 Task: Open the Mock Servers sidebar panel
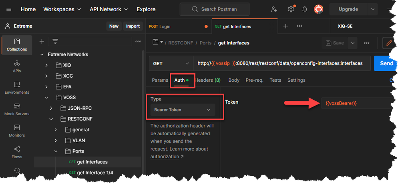pyautogui.click(x=17, y=109)
